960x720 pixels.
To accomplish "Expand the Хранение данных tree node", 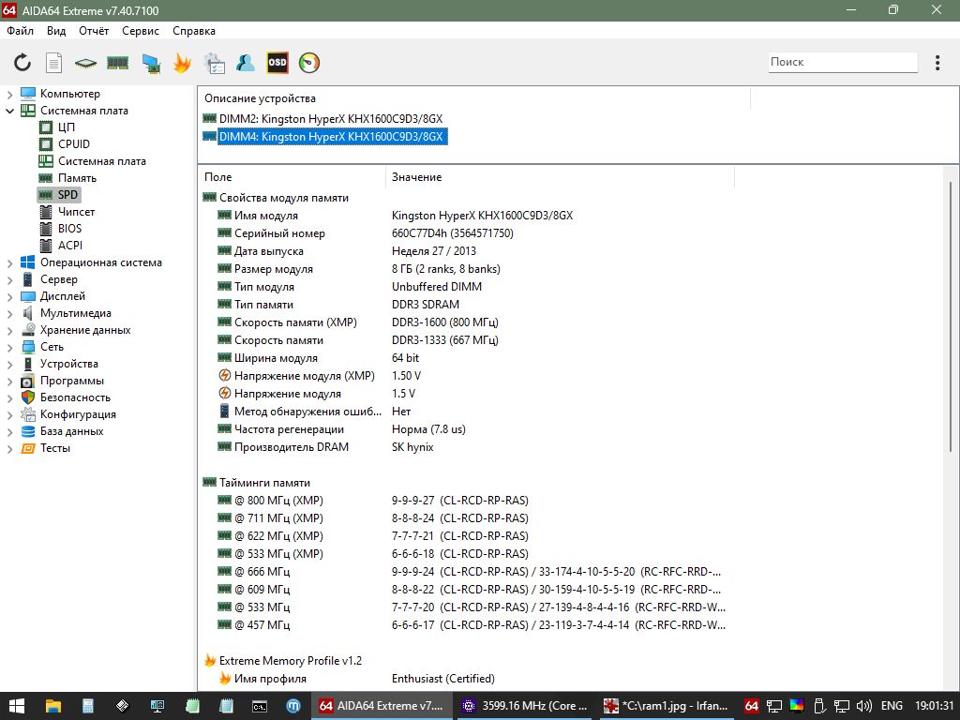I will click(x=9, y=331).
